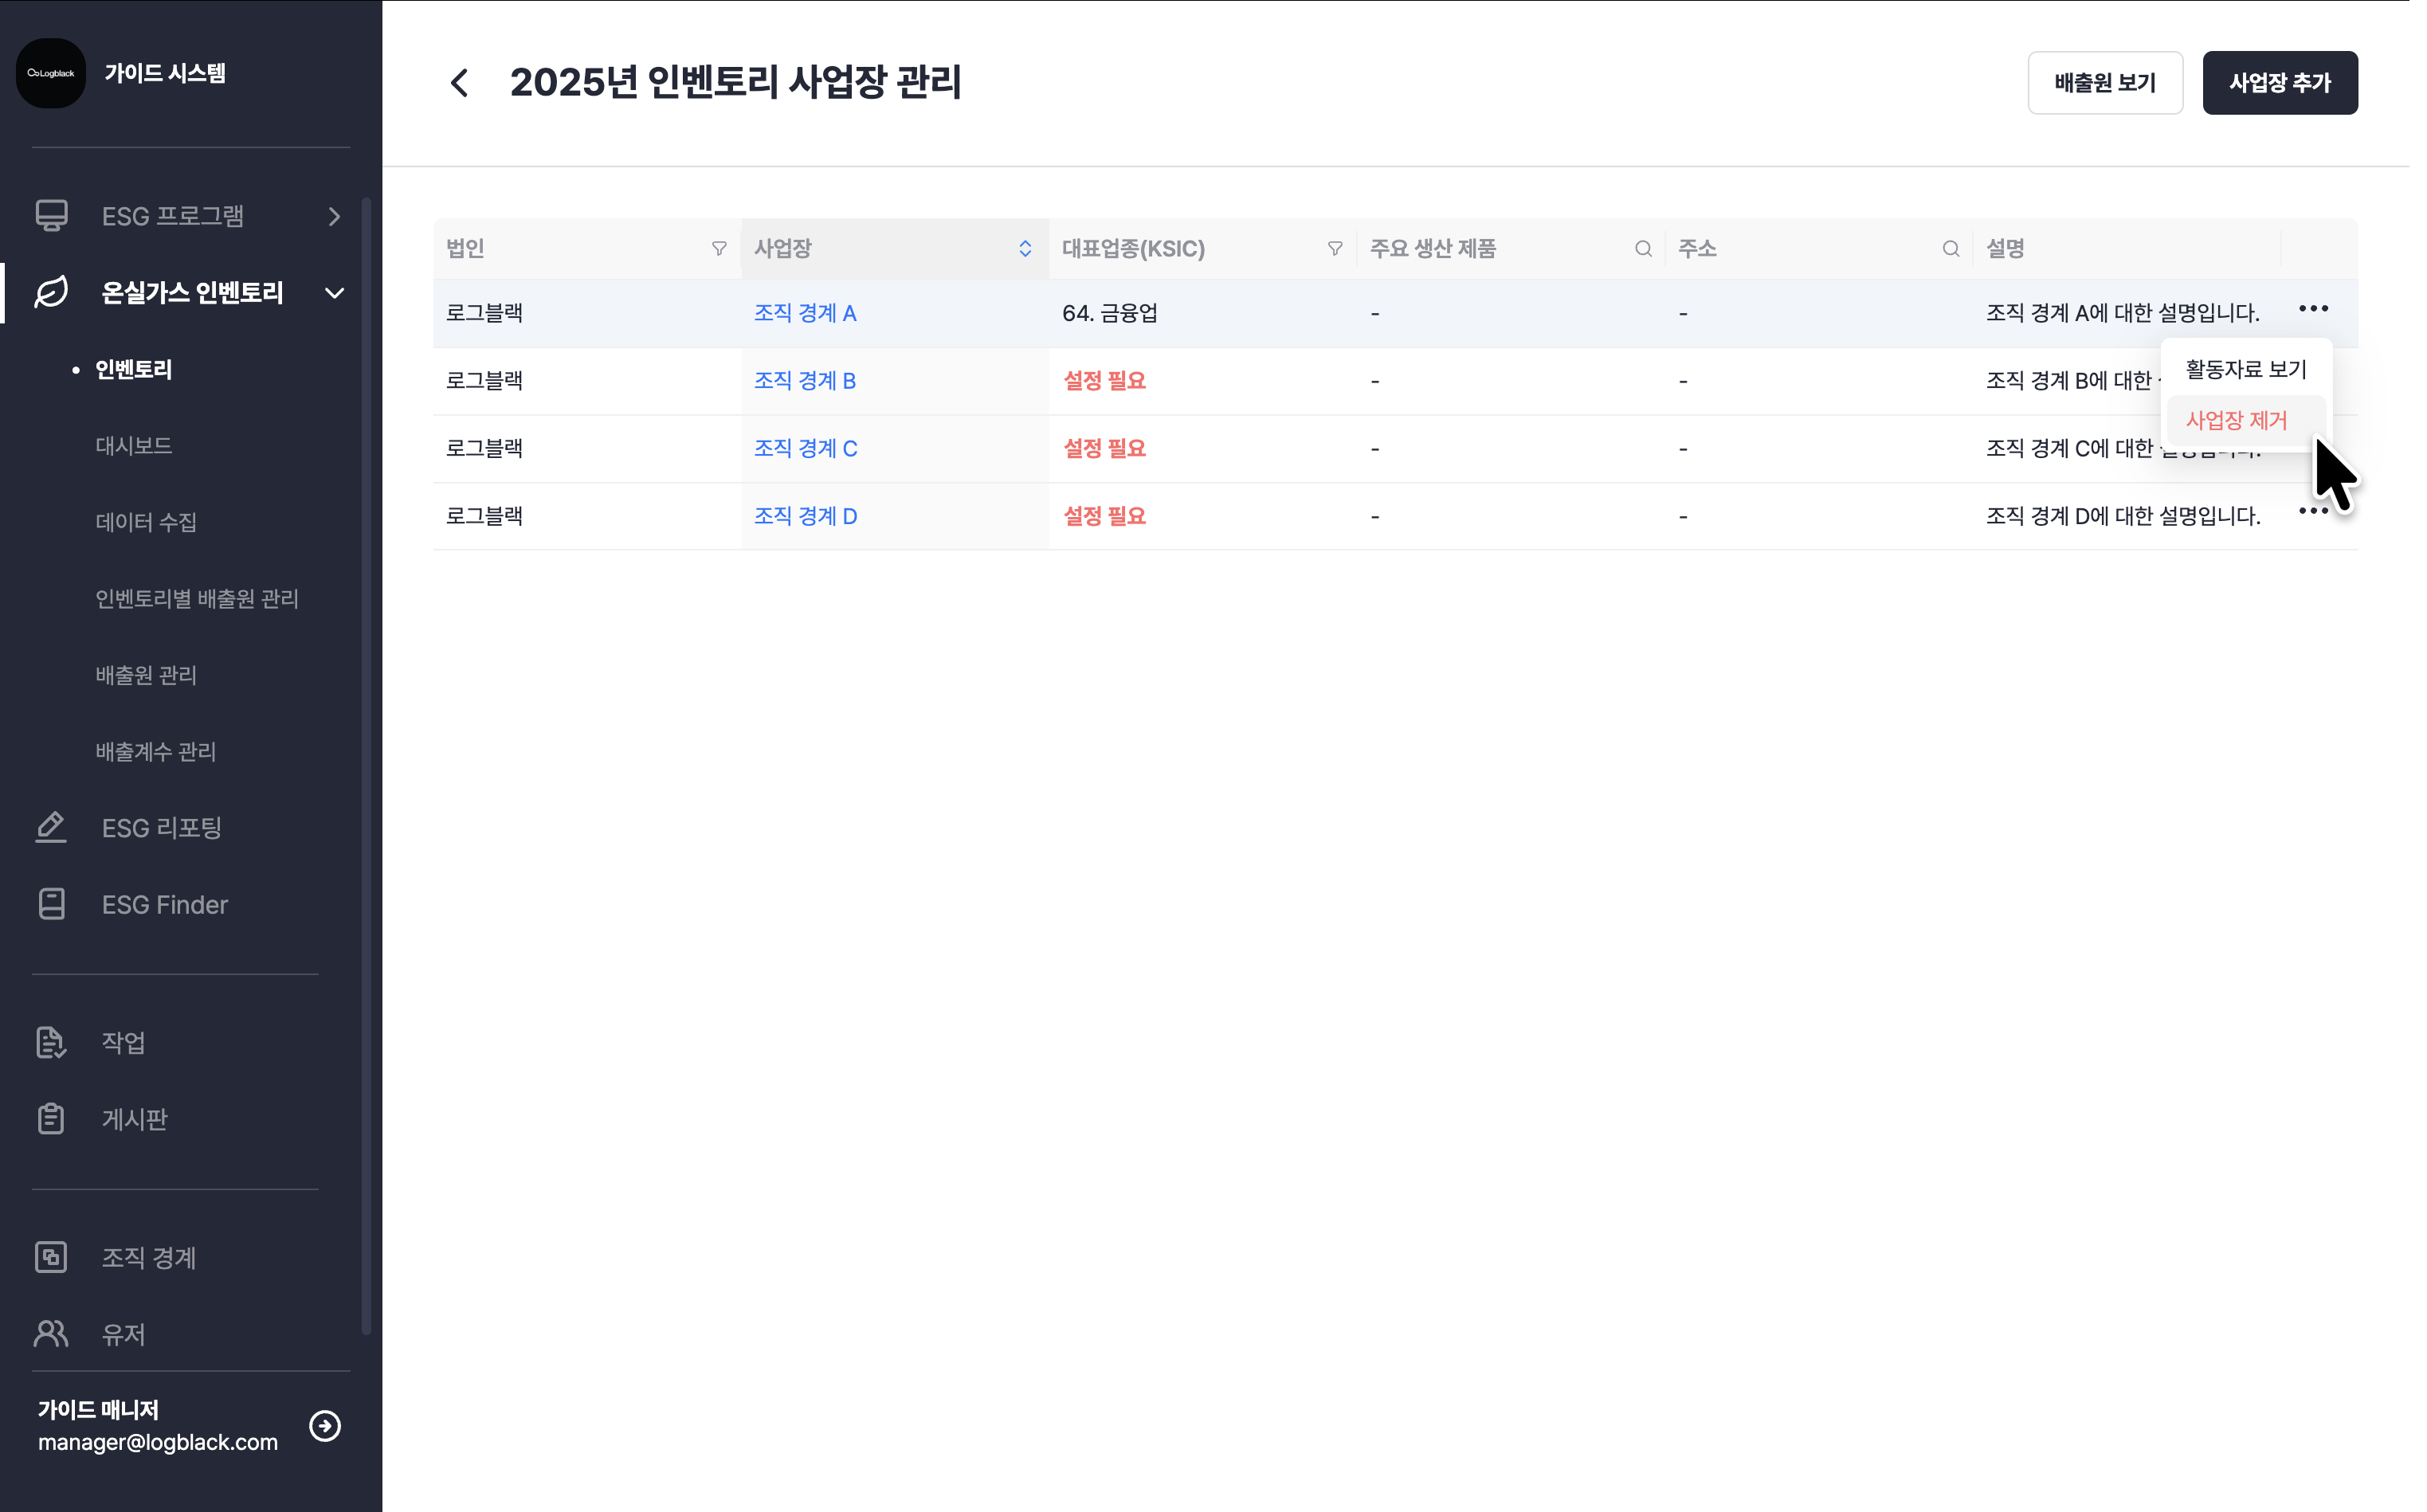Open the 조직 경계 D link

click(806, 516)
